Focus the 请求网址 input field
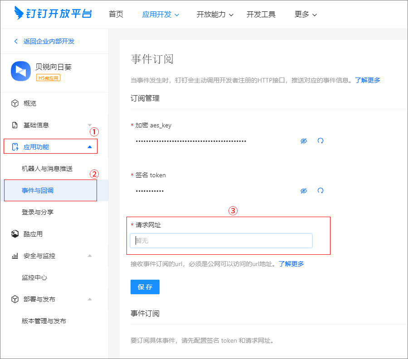The height and width of the screenshot is (359, 408). (x=221, y=241)
